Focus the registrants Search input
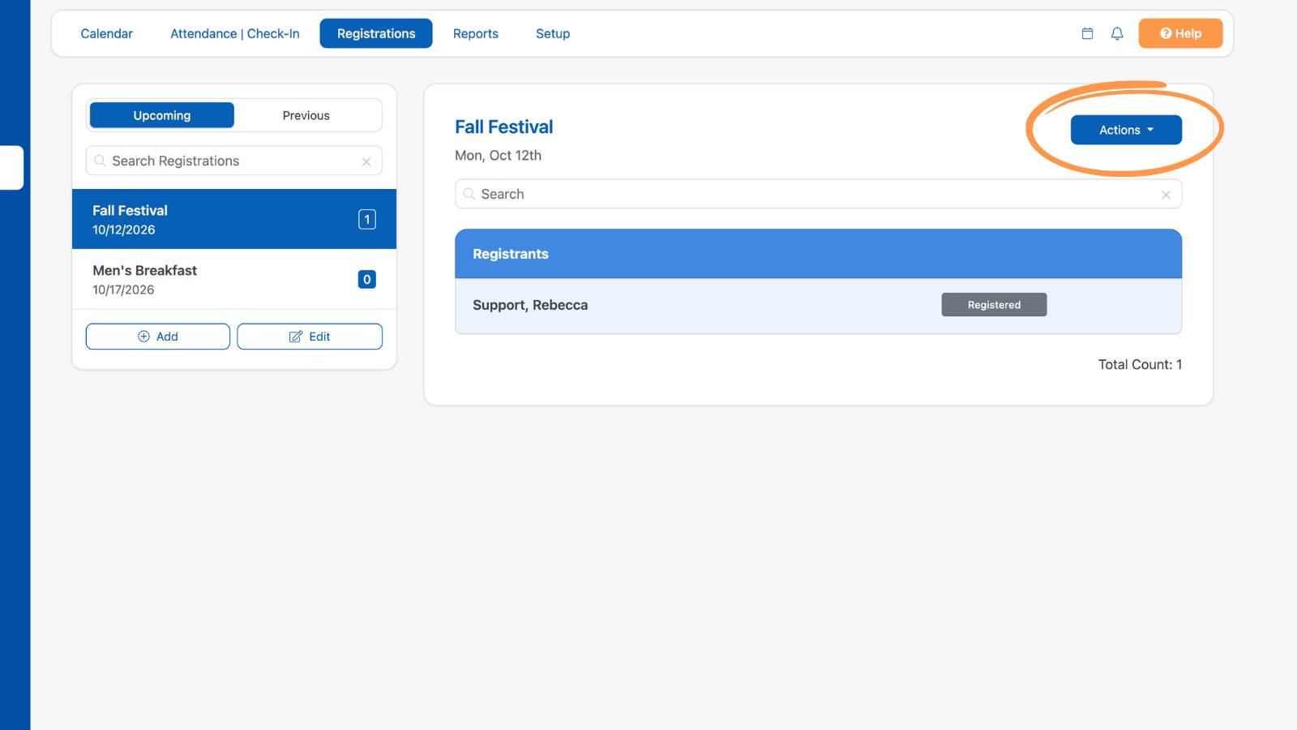 click(x=818, y=194)
